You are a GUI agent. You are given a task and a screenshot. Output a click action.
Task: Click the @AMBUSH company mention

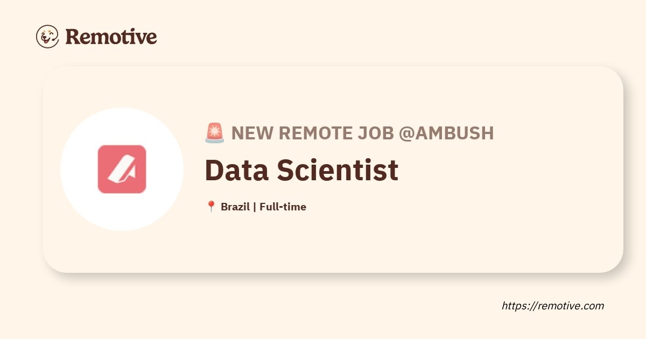tap(446, 133)
